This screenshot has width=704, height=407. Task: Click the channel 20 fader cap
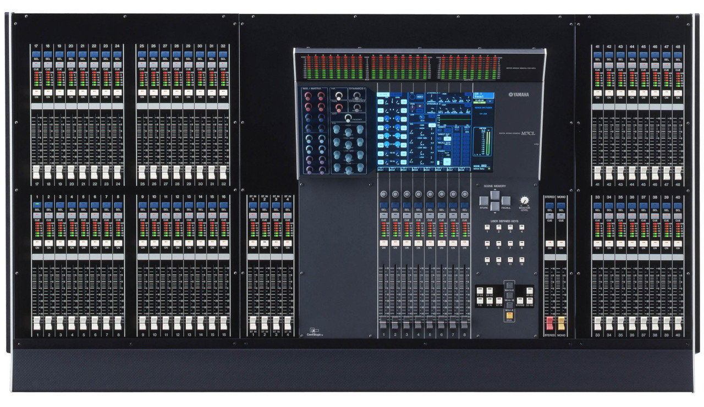point(71,172)
